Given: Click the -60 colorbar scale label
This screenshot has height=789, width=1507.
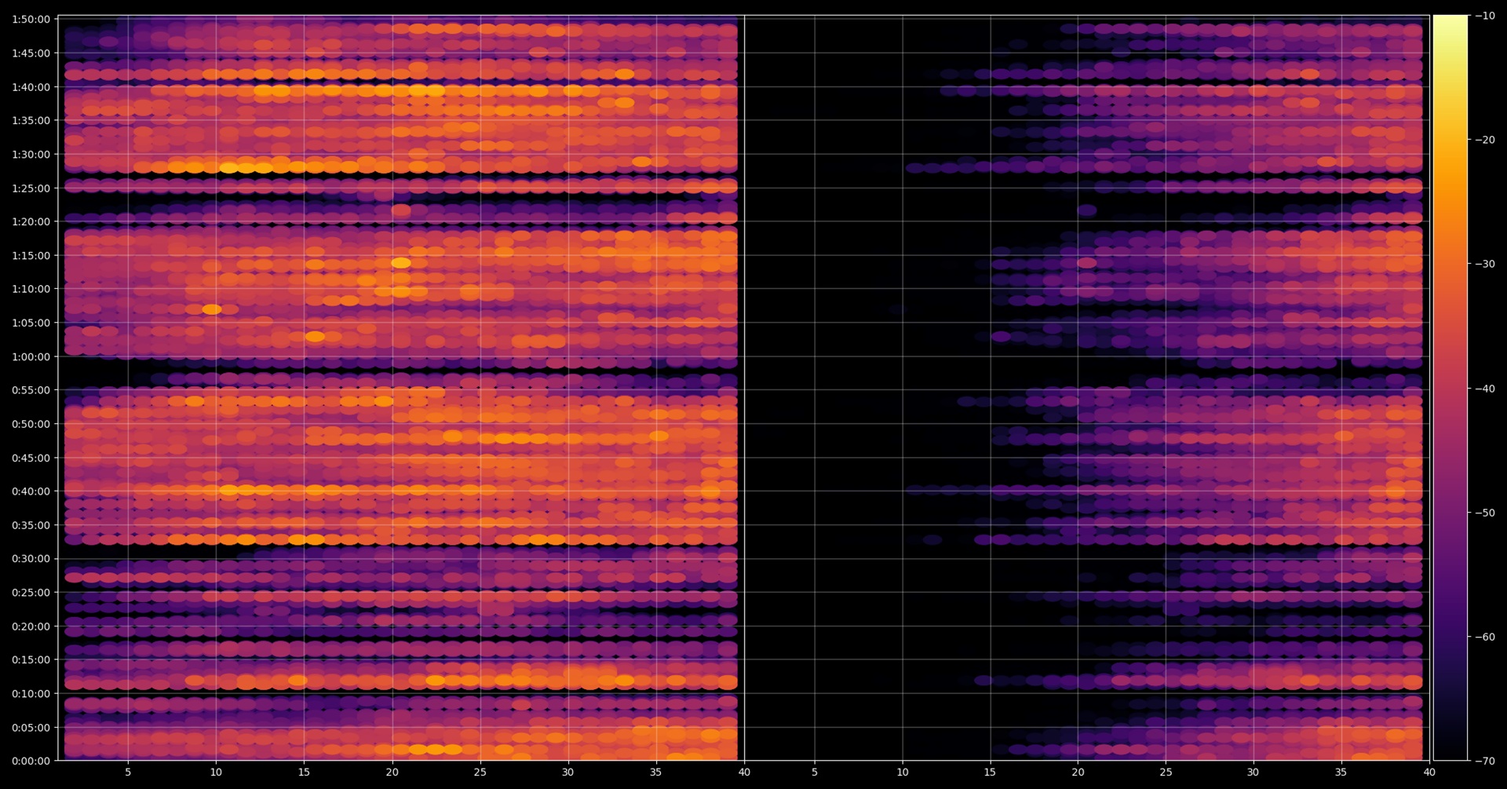Looking at the screenshot, I should pyautogui.click(x=1485, y=637).
